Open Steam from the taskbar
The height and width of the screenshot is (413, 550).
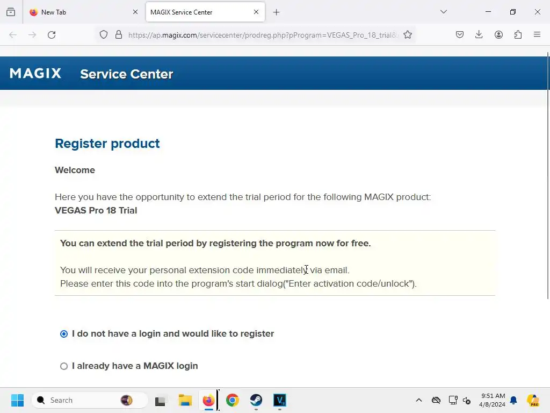tap(256, 400)
